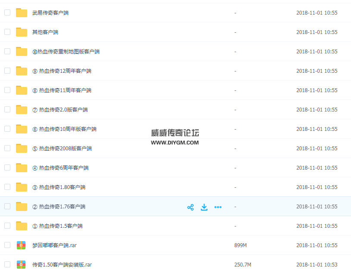
Task: Tick checkbox of 热血传奇6周年客户端
Action: click(x=7, y=168)
